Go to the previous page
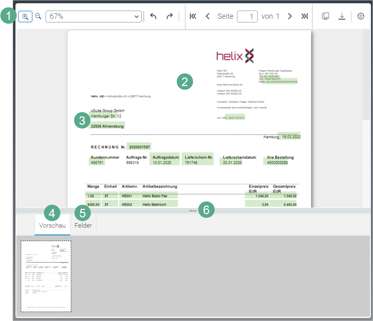The height and width of the screenshot is (321, 373). point(208,16)
